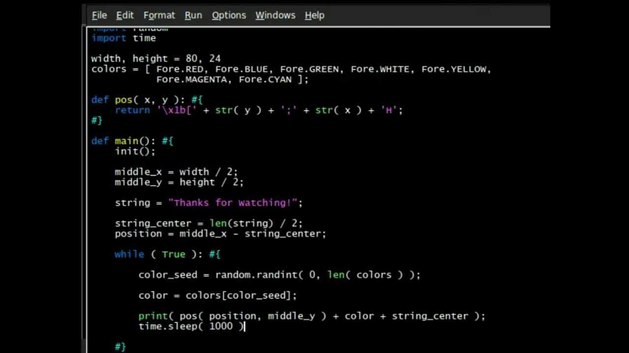Open the Windows menu
Screen dimensions: 629x353
tap(275, 15)
